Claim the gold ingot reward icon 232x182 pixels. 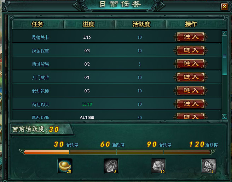(x=65, y=166)
